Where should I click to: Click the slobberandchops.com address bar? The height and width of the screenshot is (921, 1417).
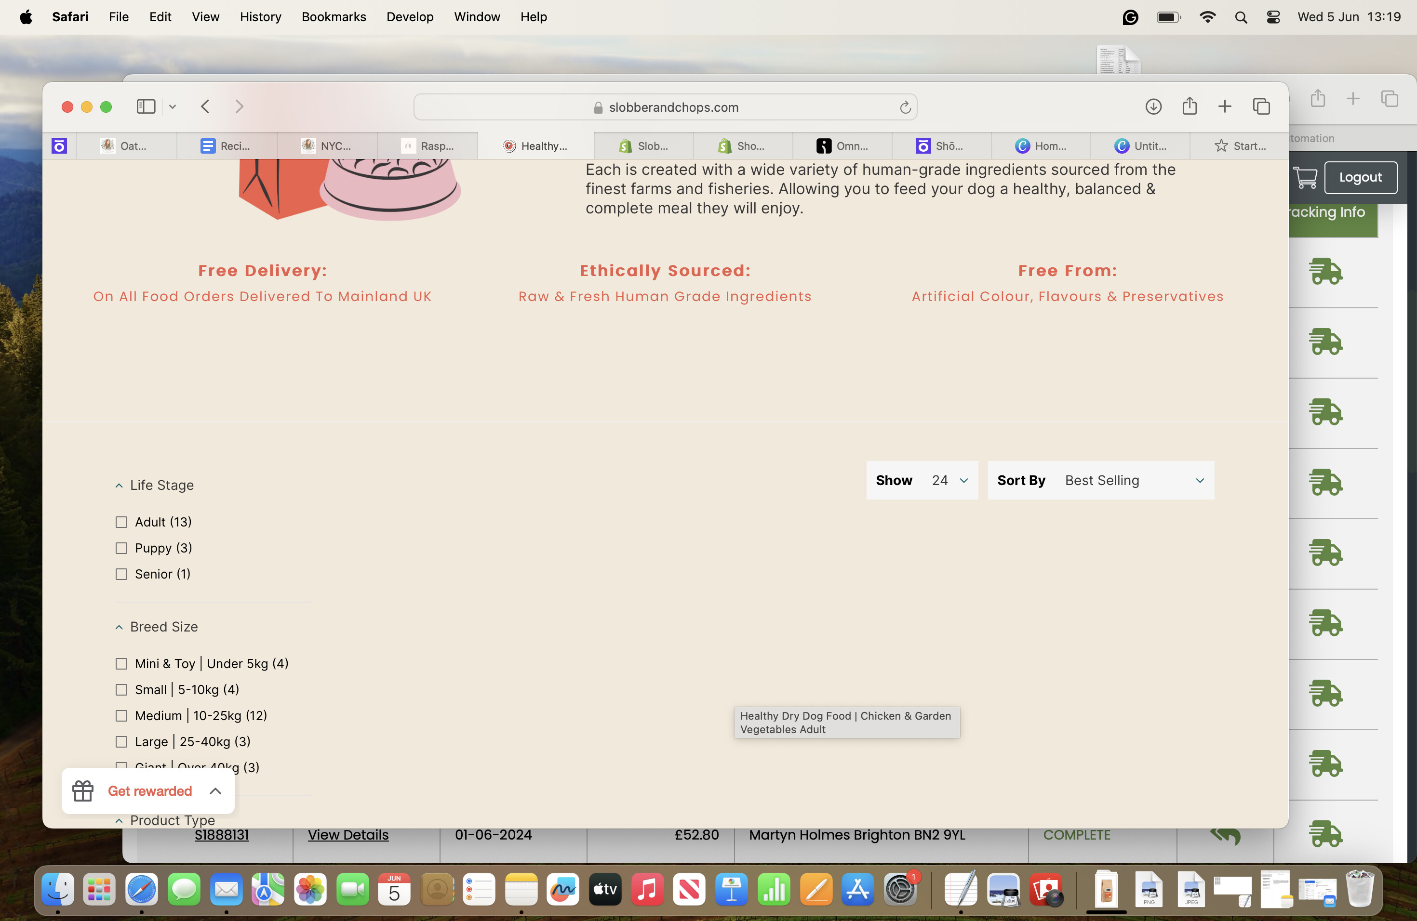(665, 107)
